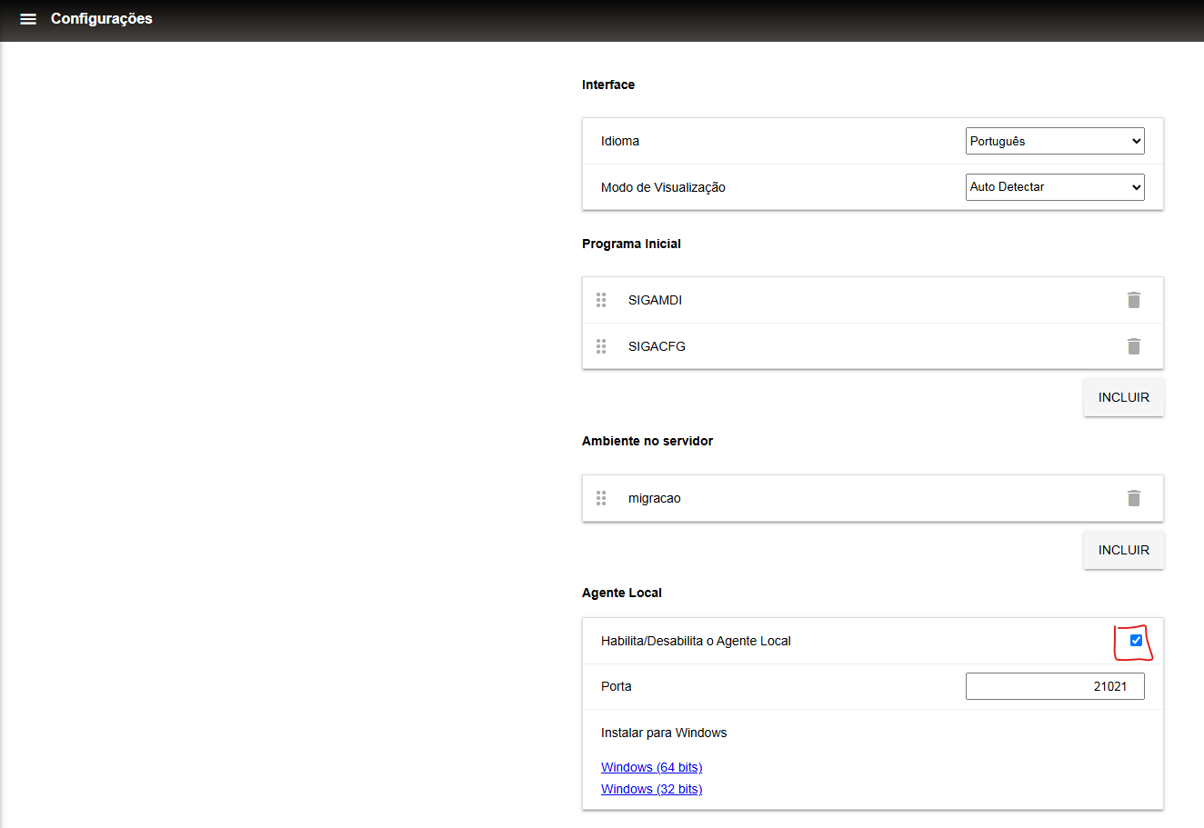Image resolution: width=1204 pixels, height=828 pixels.
Task: Click INCLUIR under Ambiente no servidor
Action: point(1124,550)
